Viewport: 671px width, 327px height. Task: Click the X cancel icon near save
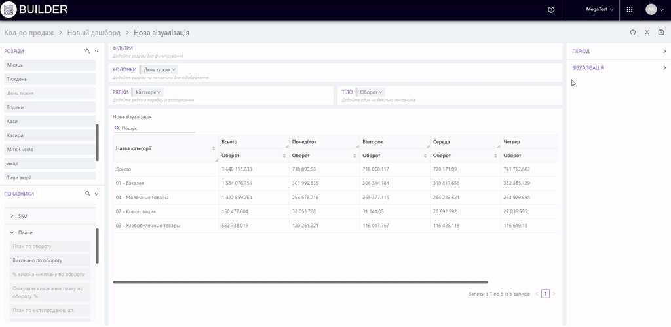pyautogui.click(x=647, y=32)
